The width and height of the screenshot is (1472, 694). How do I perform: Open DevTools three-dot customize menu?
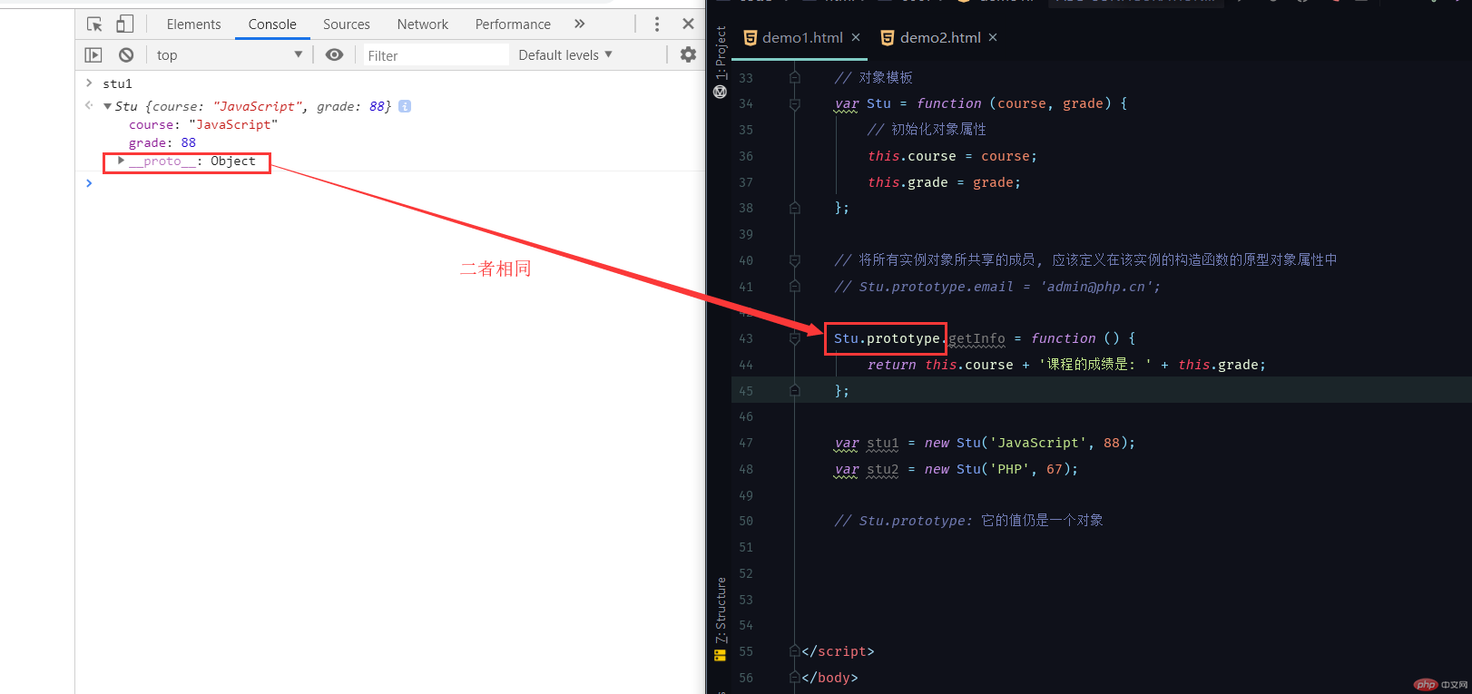click(657, 24)
